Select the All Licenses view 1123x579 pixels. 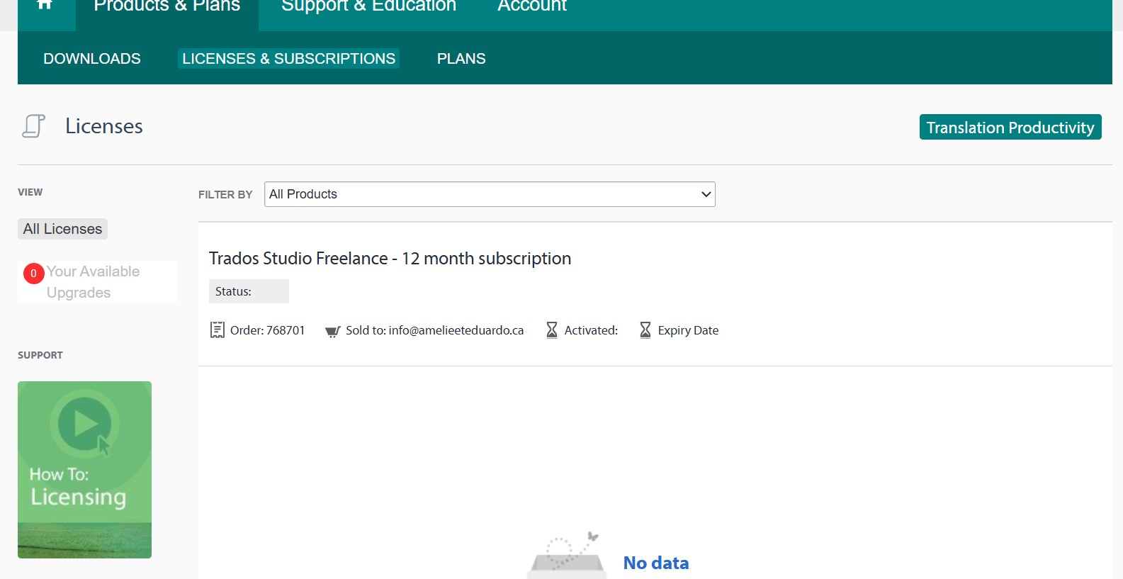pos(62,229)
